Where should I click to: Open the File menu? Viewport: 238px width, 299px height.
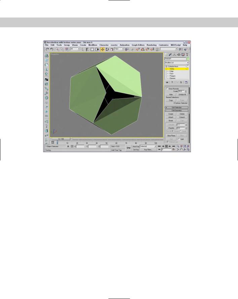point(47,45)
